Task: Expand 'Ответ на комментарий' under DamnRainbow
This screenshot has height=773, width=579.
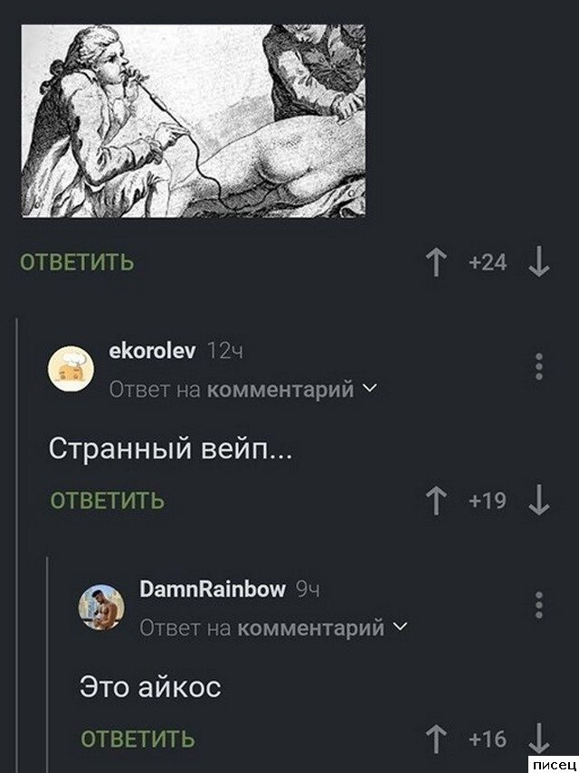Action: tap(274, 628)
